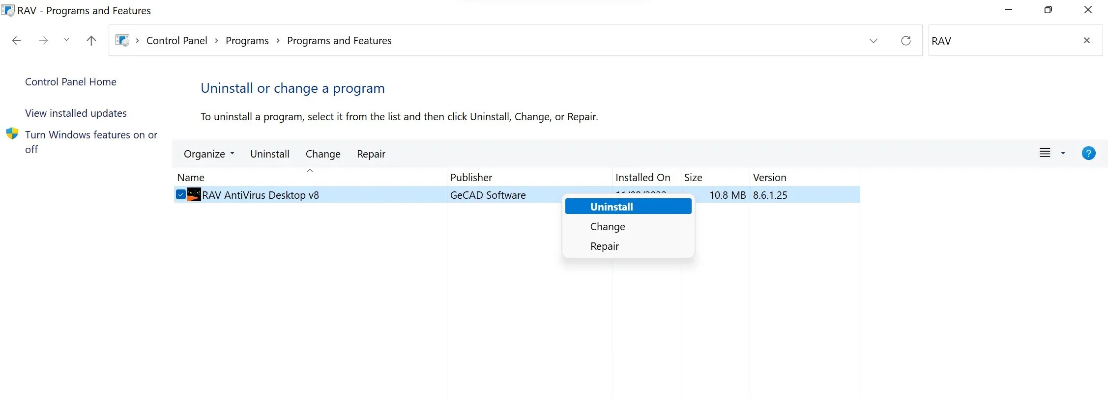1108x399 pixels.
Task: Focus the search box containing RAV
Action: click(1003, 41)
